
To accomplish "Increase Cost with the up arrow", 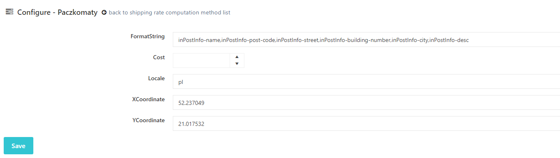I will (x=237, y=57).
